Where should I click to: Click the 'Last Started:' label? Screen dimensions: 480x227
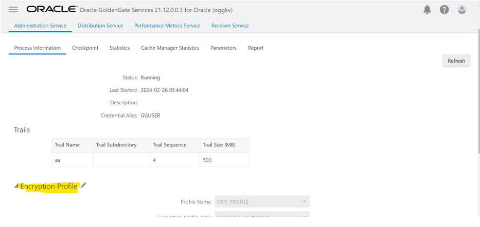click(124, 90)
